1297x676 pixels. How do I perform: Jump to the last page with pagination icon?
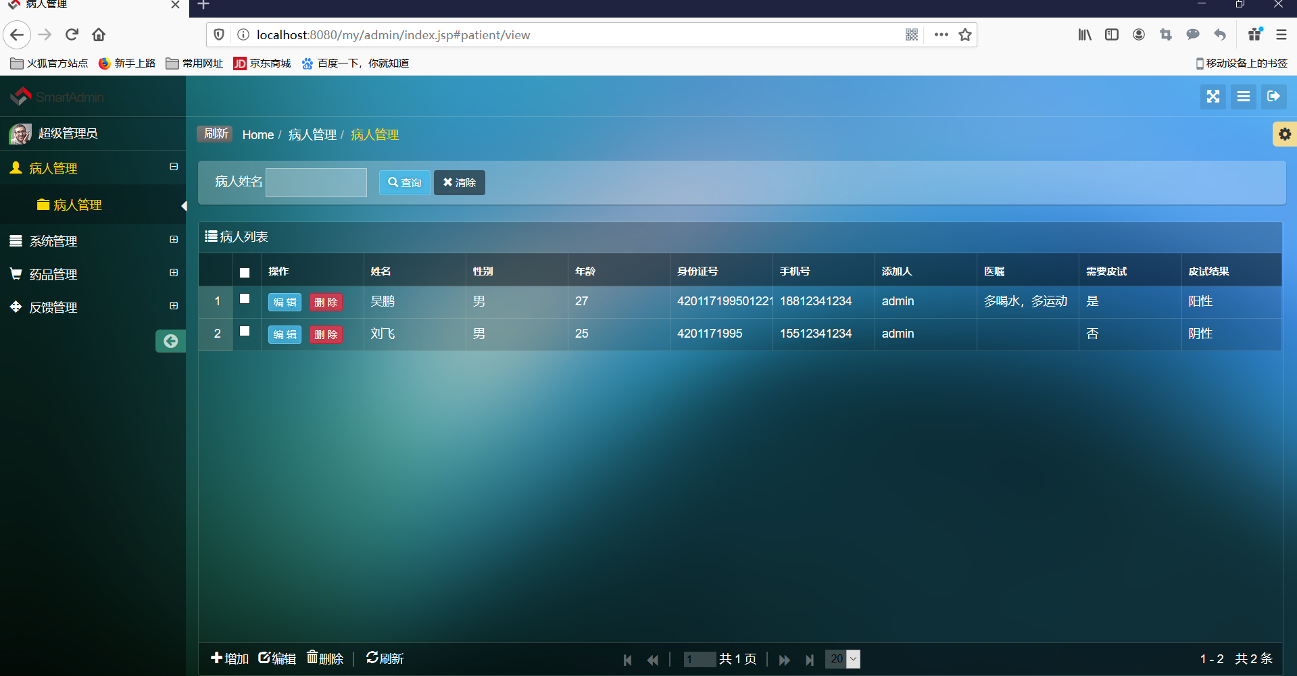809,659
